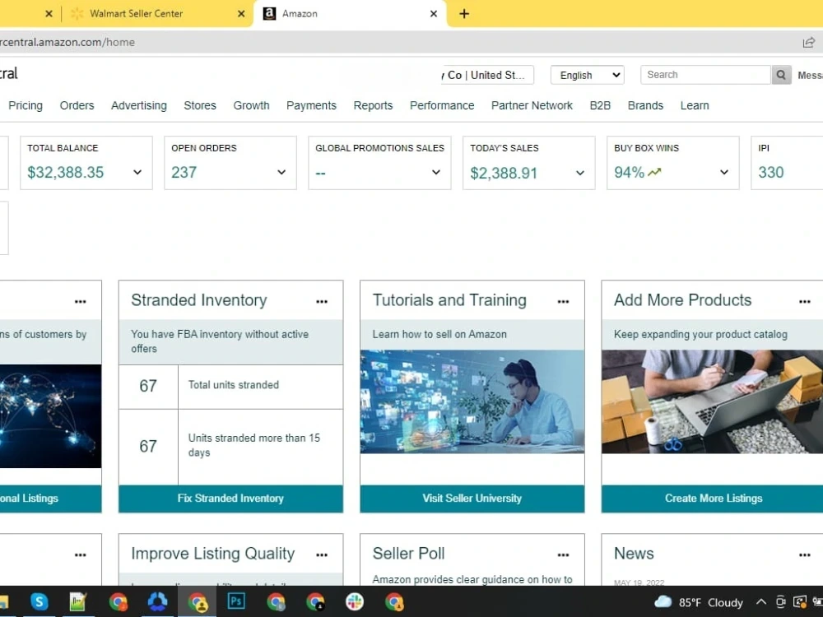Click 'Units stranded more than 15 days' row
The width and height of the screenshot is (823, 617).
[231, 447]
